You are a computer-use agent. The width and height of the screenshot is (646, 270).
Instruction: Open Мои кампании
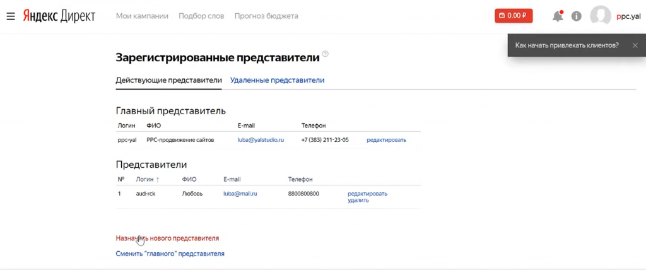142,16
